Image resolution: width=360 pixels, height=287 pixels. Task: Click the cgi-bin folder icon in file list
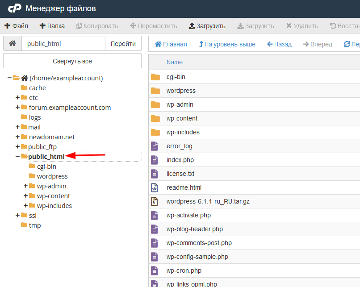(x=155, y=77)
